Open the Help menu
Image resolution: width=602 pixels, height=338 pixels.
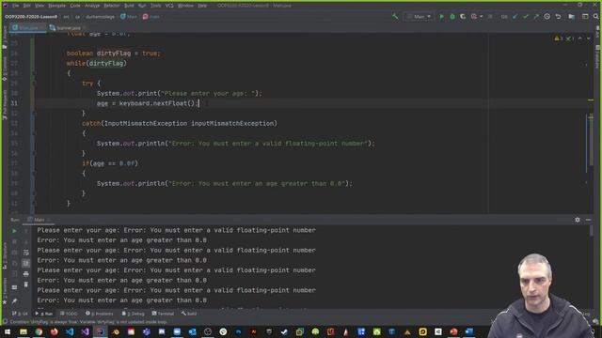click(202, 6)
